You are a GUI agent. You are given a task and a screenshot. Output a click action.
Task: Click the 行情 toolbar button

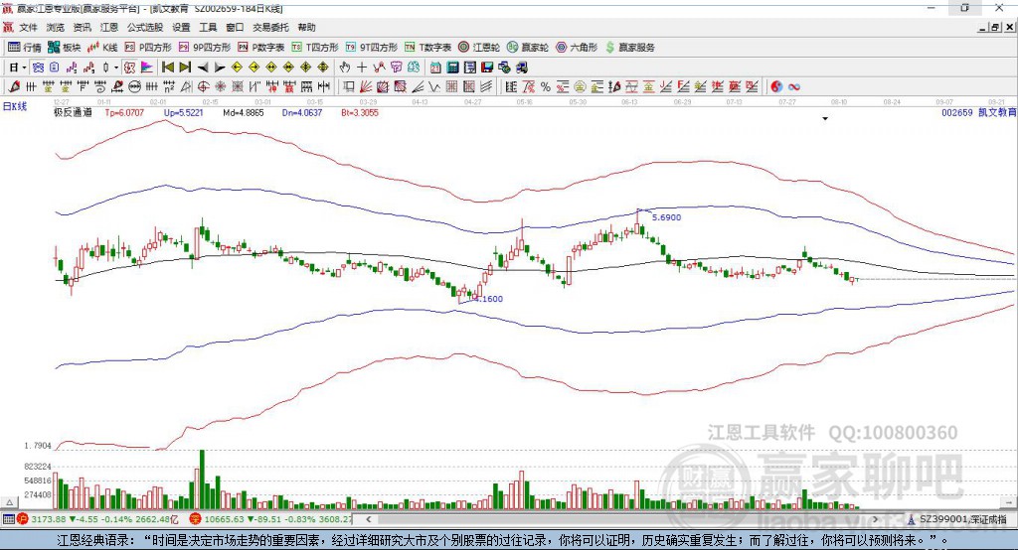tap(24, 48)
